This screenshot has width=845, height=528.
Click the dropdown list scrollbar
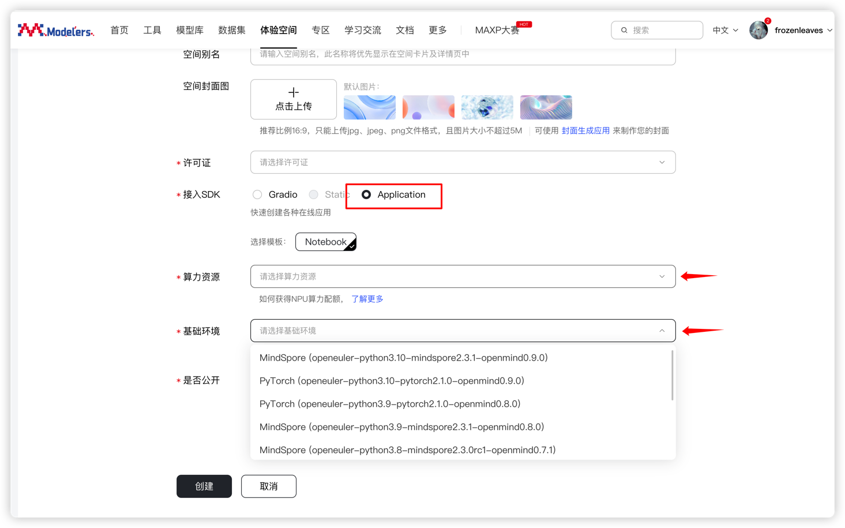pyautogui.click(x=672, y=375)
